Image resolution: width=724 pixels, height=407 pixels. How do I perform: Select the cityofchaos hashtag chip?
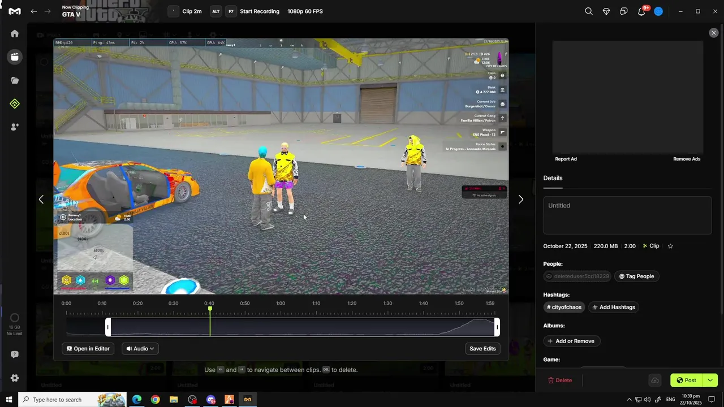[564, 307]
